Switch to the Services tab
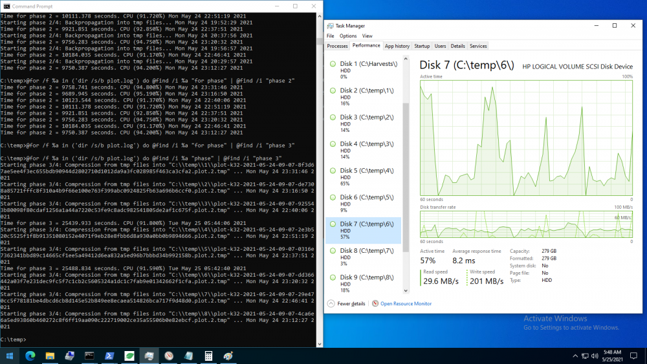 click(x=478, y=46)
